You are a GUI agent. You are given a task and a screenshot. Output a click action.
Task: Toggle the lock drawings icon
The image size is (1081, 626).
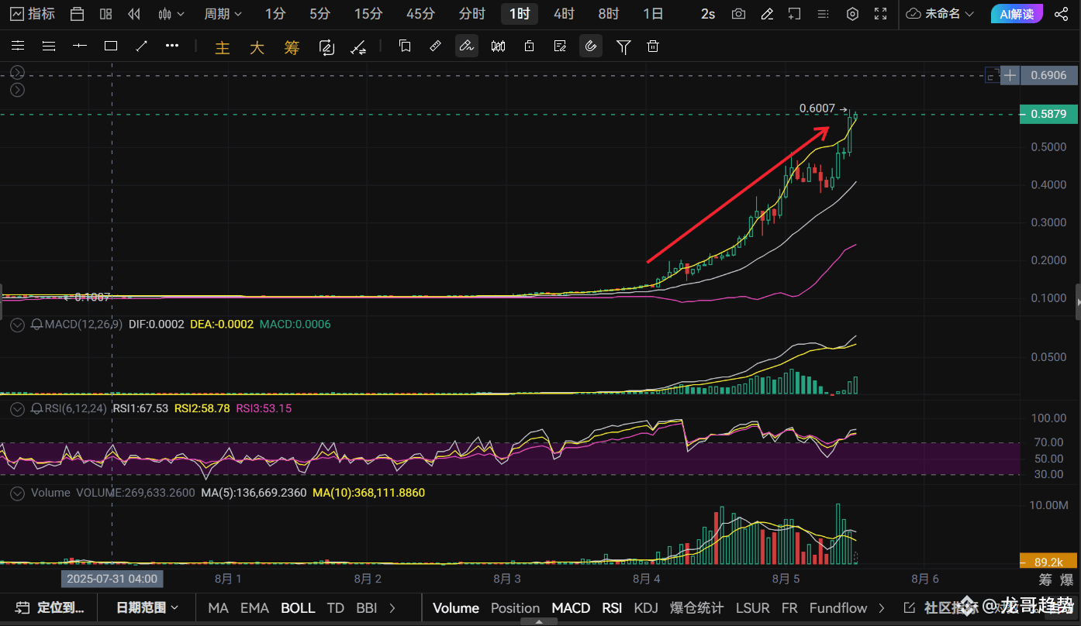[x=529, y=46]
